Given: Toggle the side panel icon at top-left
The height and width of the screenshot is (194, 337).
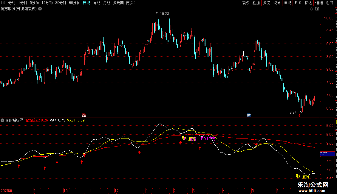Looking at the screenshot, I should [x=3, y=3].
